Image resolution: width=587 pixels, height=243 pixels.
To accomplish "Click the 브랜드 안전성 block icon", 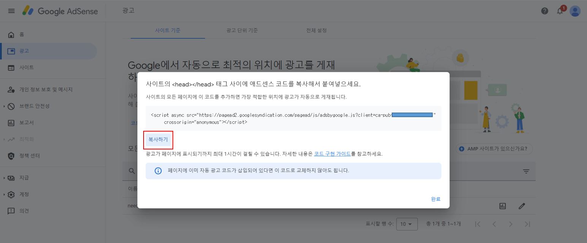I will point(11,106).
